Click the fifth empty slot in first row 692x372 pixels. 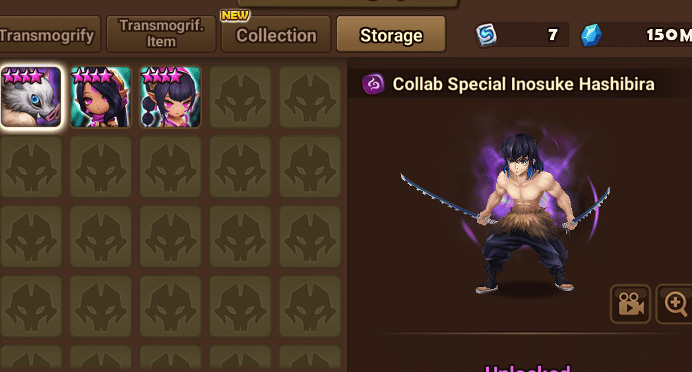tap(310, 97)
